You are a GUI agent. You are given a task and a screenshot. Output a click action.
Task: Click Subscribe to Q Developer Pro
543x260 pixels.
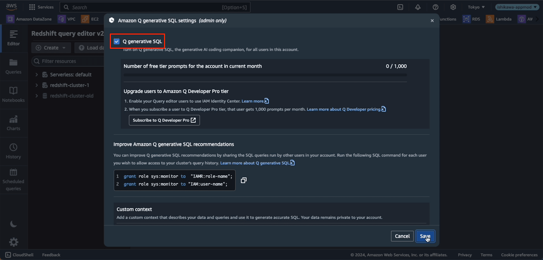tap(164, 120)
